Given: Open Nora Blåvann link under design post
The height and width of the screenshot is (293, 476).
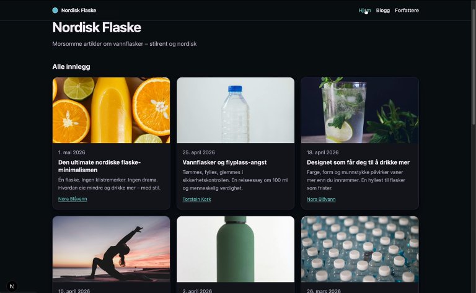Looking at the screenshot, I should point(321,199).
